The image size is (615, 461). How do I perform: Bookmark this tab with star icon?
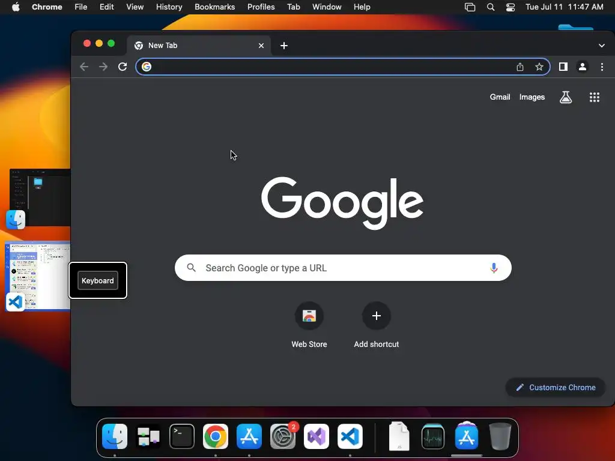coord(539,67)
